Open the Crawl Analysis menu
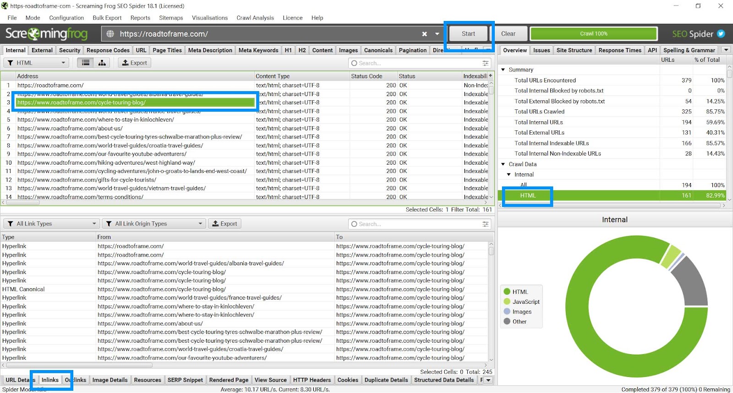Viewport: 733px width, 393px height. coord(255,18)
